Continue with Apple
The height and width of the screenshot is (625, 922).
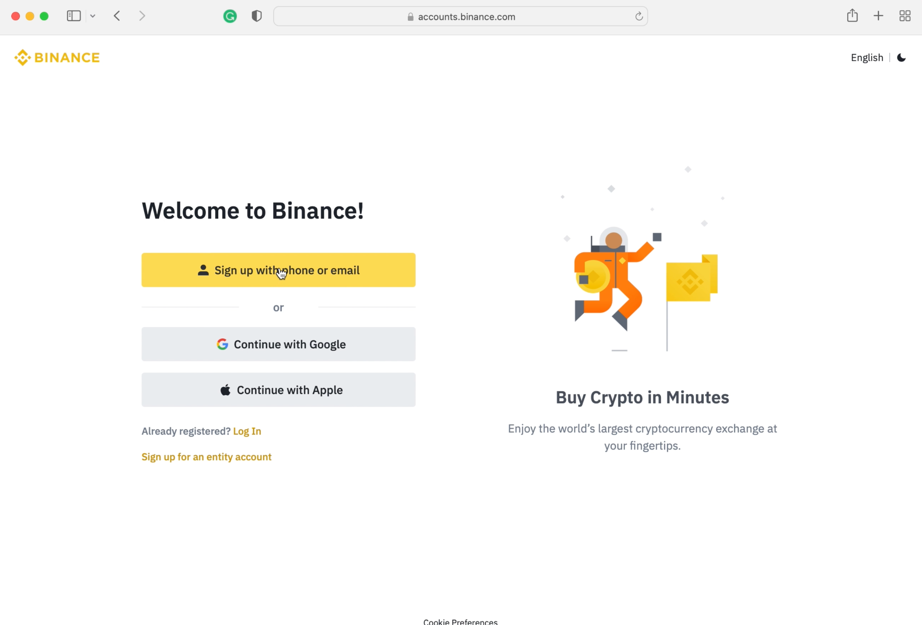point(278,390)
